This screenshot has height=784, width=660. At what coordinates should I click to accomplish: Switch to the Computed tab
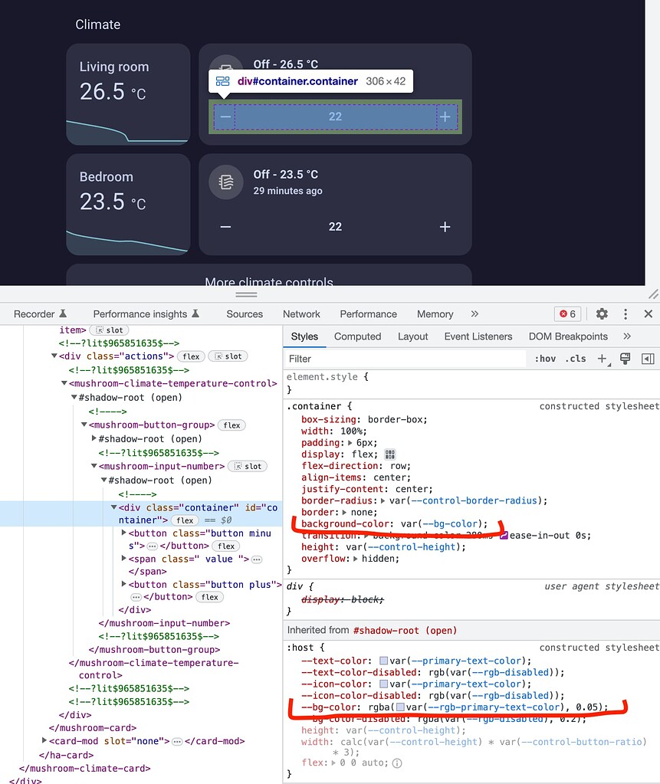(x=357, y=336)
